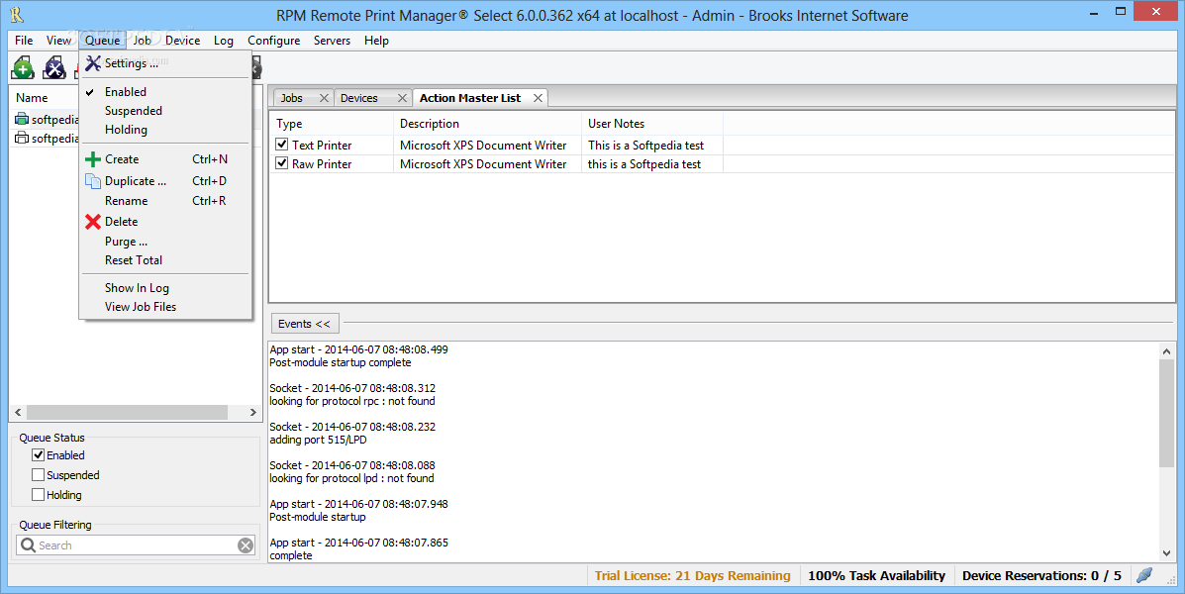This screenshot has width=1185, height=594.
Task: Click the connection plug icon in status bar
Action: pyautogui.click(x=1145, y=575)
